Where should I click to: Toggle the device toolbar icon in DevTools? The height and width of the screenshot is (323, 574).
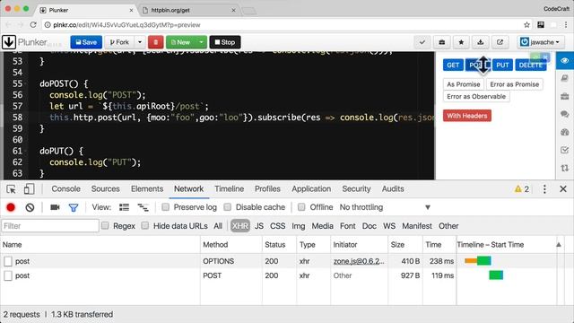click(29, 189)
